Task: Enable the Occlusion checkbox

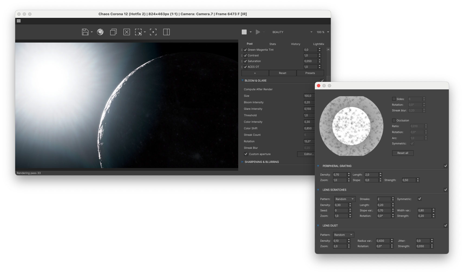Action: [x=394, y=120]
